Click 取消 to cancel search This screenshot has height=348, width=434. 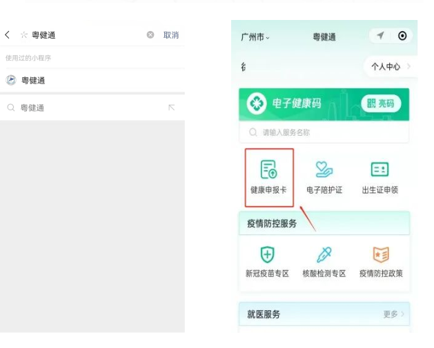[170, 35]
